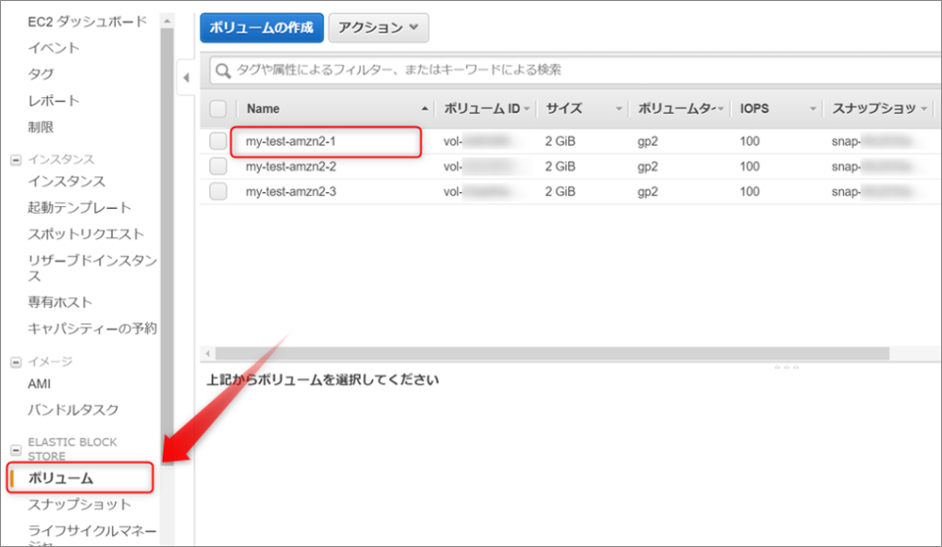Click the サイズ column header label
This screenshot has width=942, height=547.
[x=564, y=109]
